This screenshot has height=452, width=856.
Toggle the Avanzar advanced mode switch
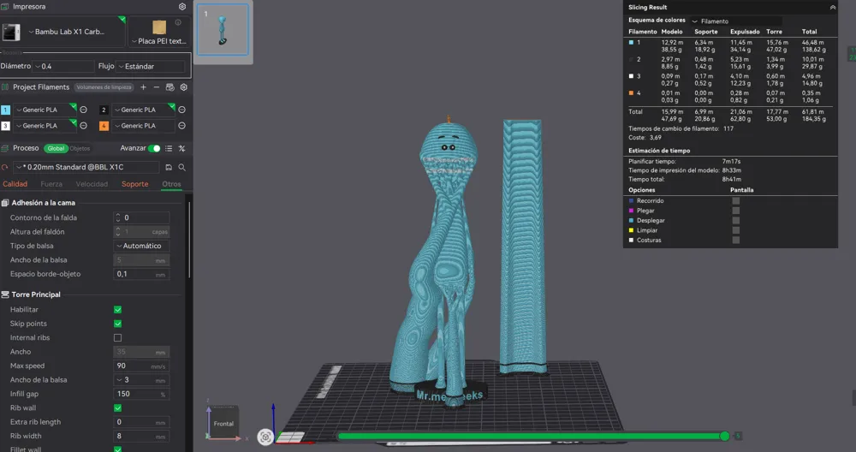click(x=154, y=148)
